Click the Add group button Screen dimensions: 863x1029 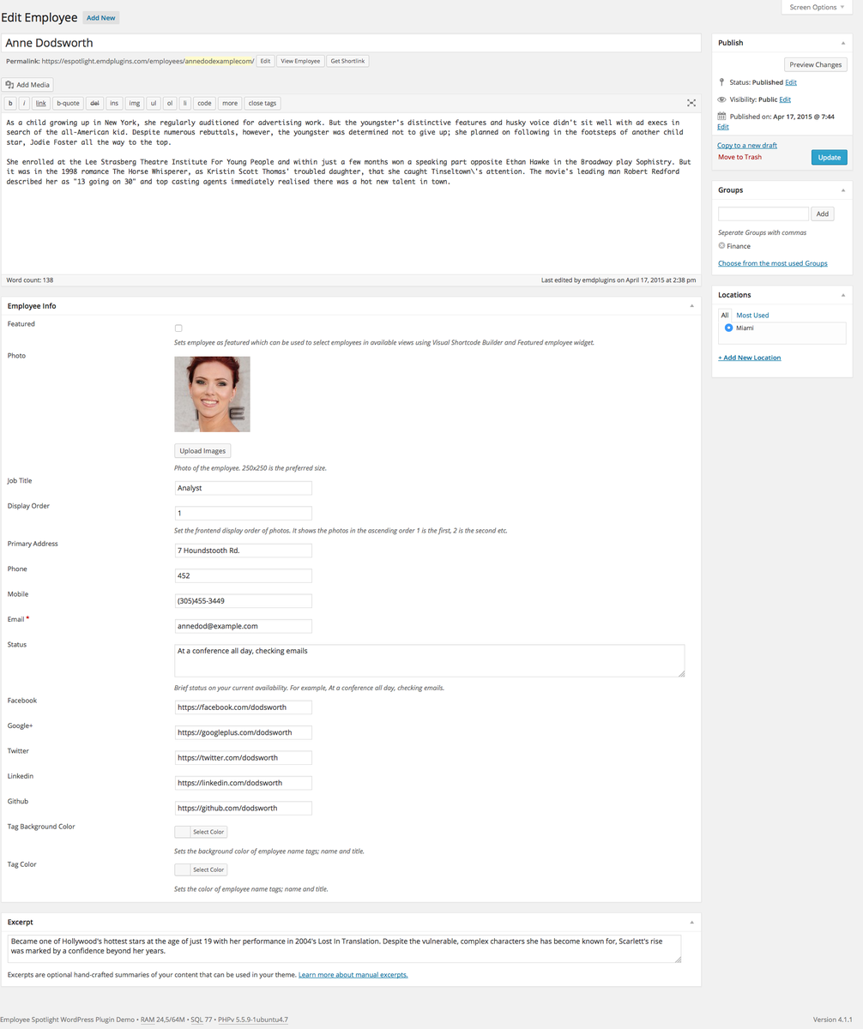click(822, 214)
